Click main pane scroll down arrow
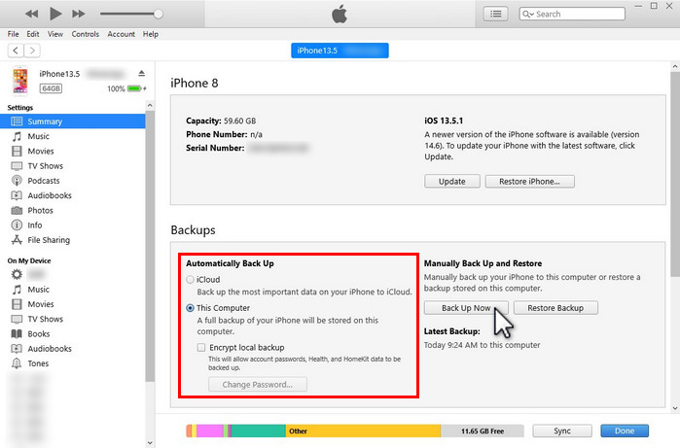 click(x=675, y=408)
